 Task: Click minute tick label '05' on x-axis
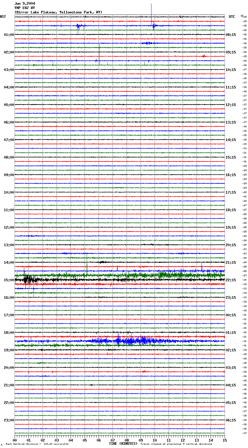tap(85, 440)
